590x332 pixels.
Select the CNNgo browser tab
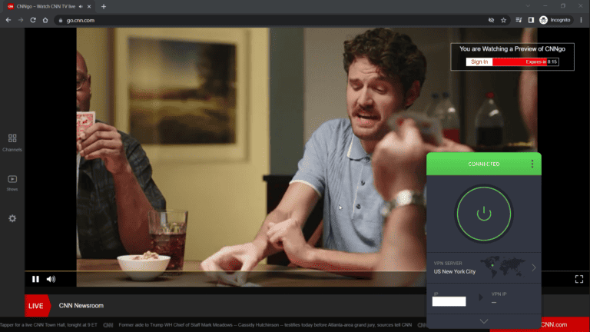46,6
